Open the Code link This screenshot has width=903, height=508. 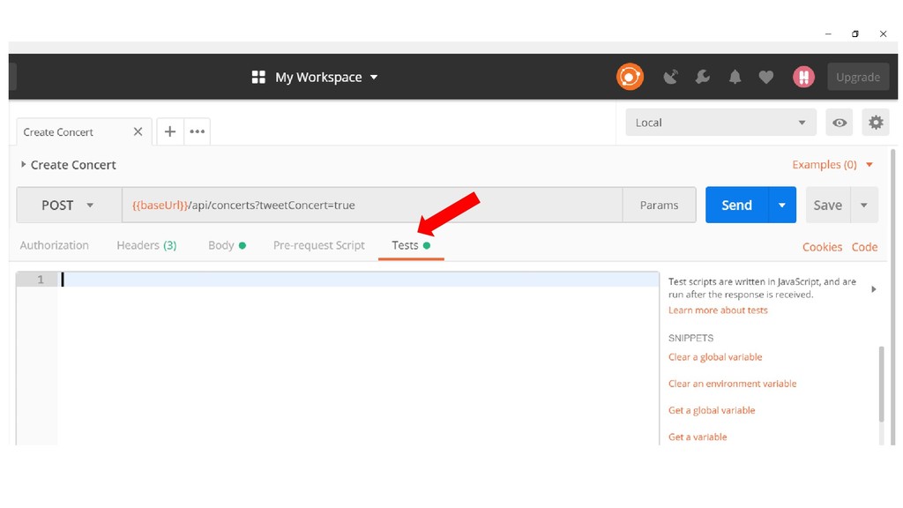point(864,247)
